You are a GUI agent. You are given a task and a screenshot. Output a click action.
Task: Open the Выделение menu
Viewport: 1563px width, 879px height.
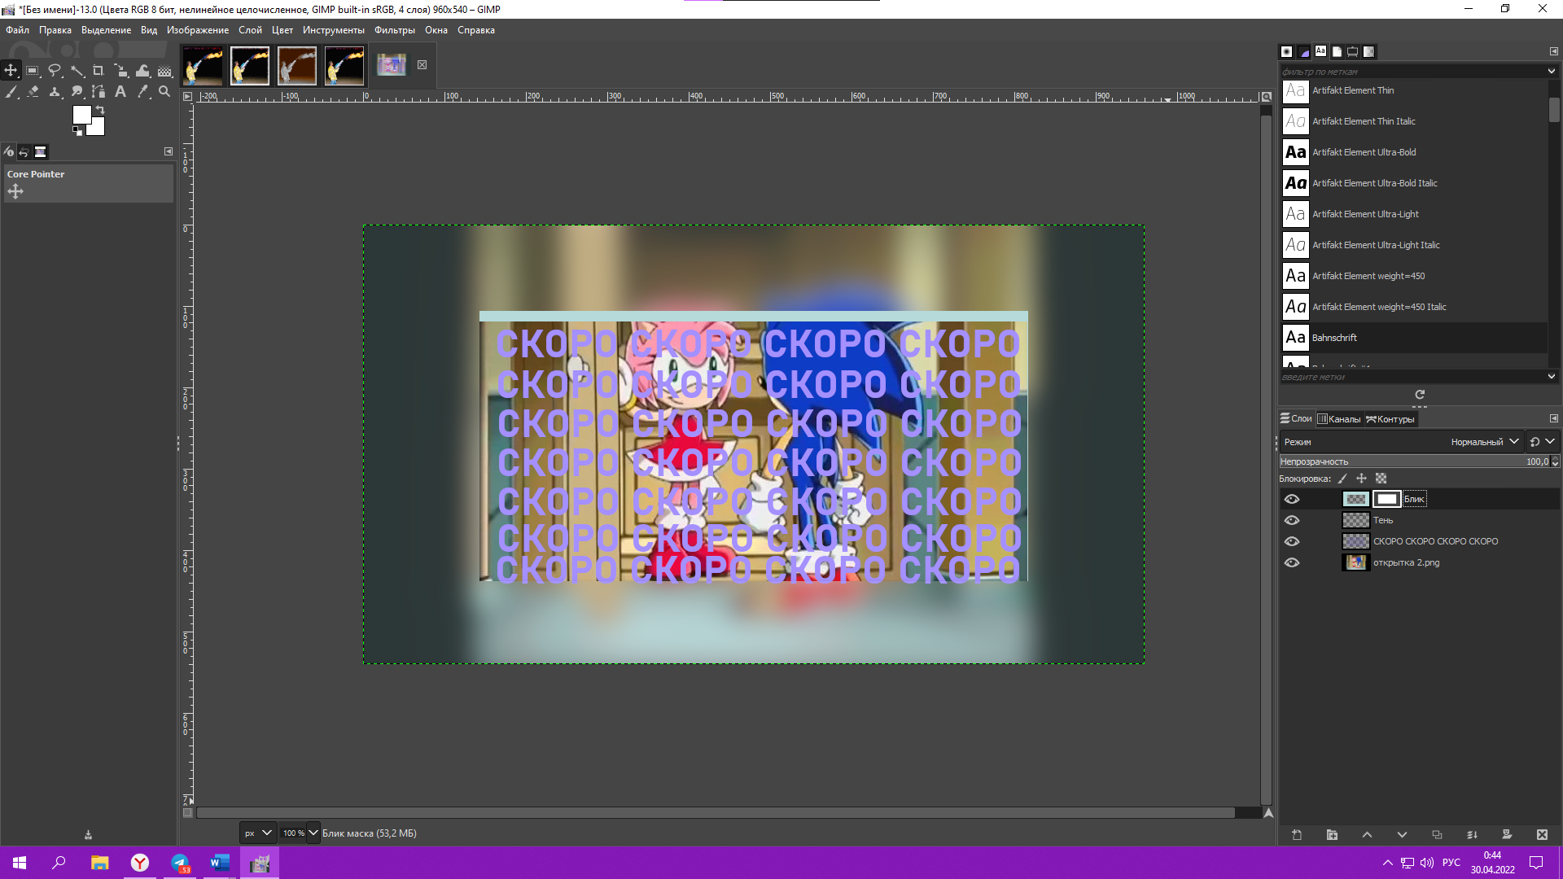pos(106,30)
